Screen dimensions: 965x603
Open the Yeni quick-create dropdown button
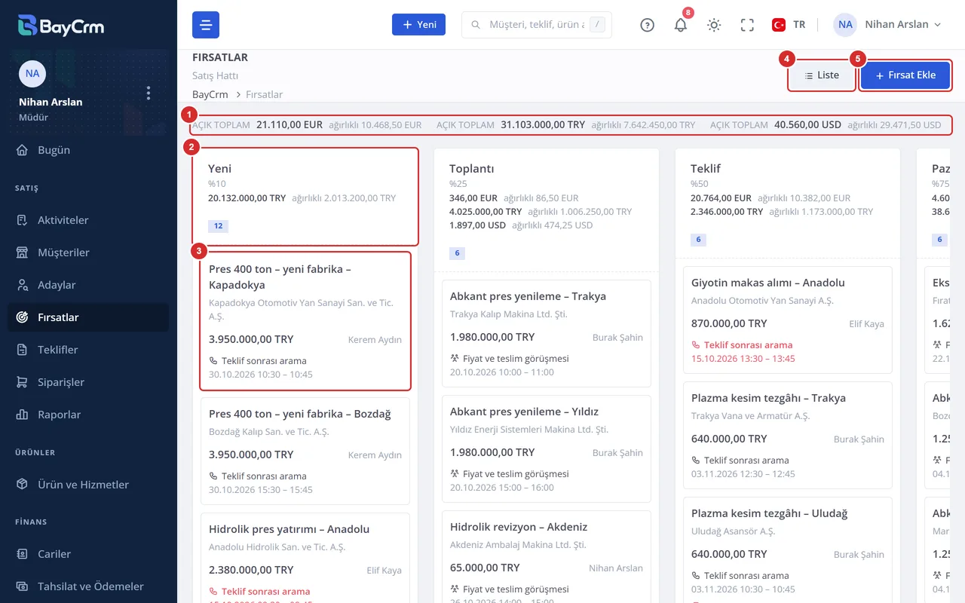[418, 25]
